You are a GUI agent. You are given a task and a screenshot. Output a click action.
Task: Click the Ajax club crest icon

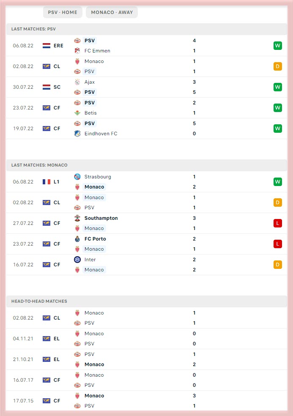[77, 82]
